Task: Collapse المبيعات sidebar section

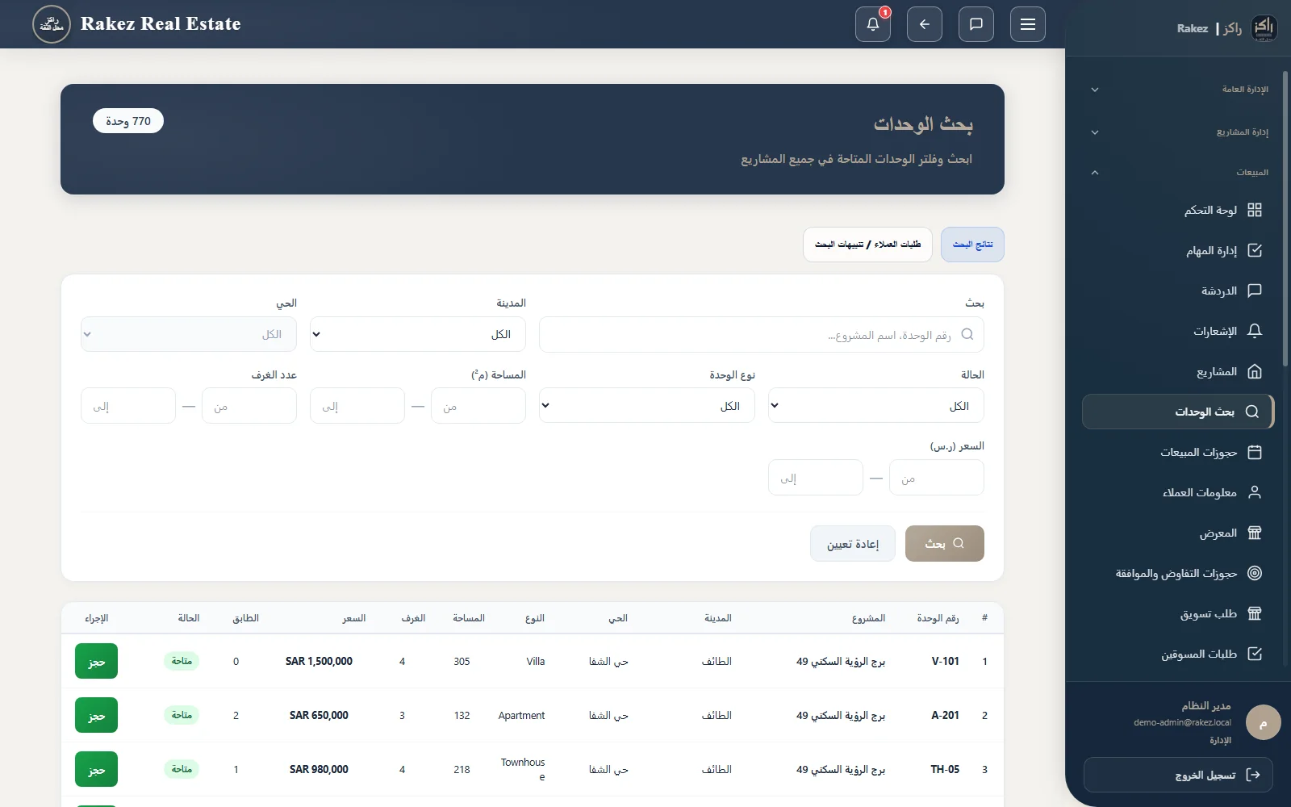Action: coord(1178,173)
